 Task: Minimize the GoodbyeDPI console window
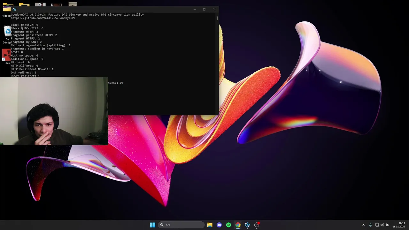click(195, 10)
